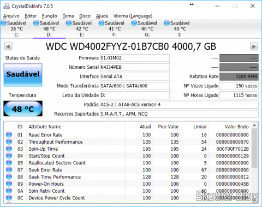Viewport: 262px width, 207px height.
Task: Open the Arquivo menu
Action: [11, 16]
